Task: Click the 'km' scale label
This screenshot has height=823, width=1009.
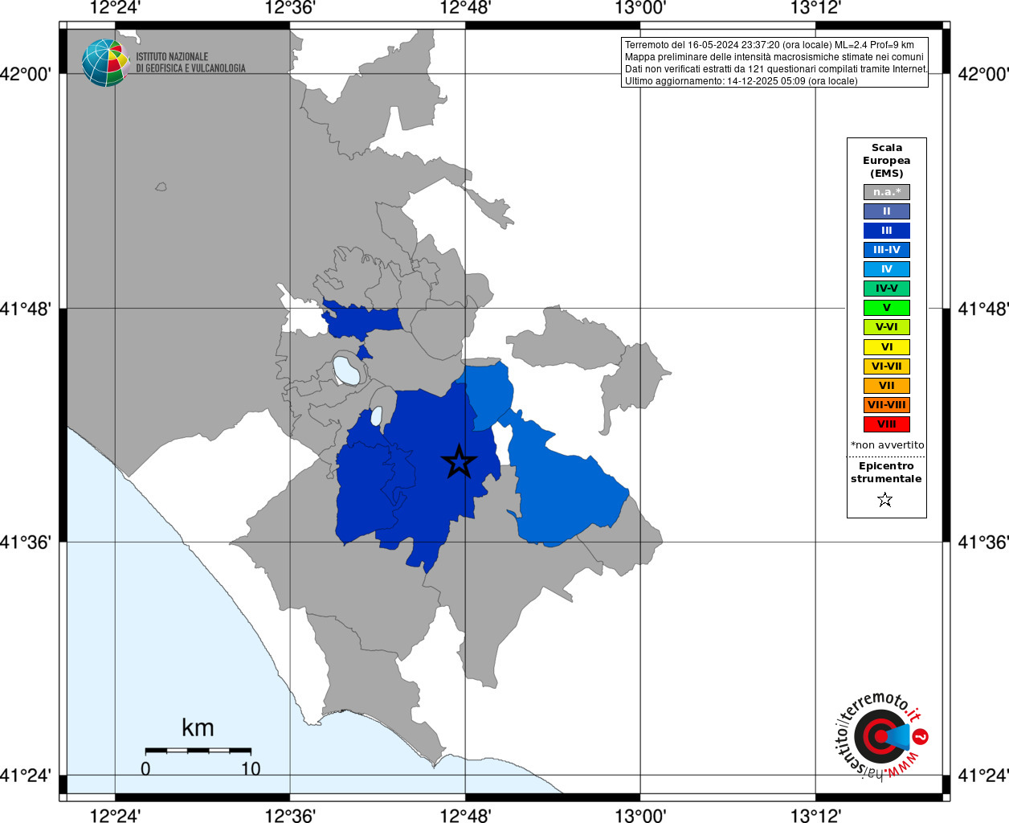Action: point(198,728)
